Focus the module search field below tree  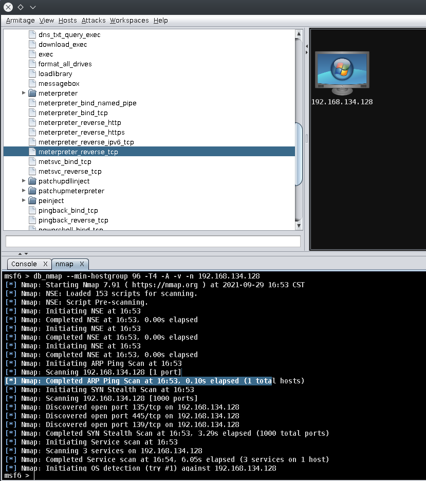(x=153, y=241)
